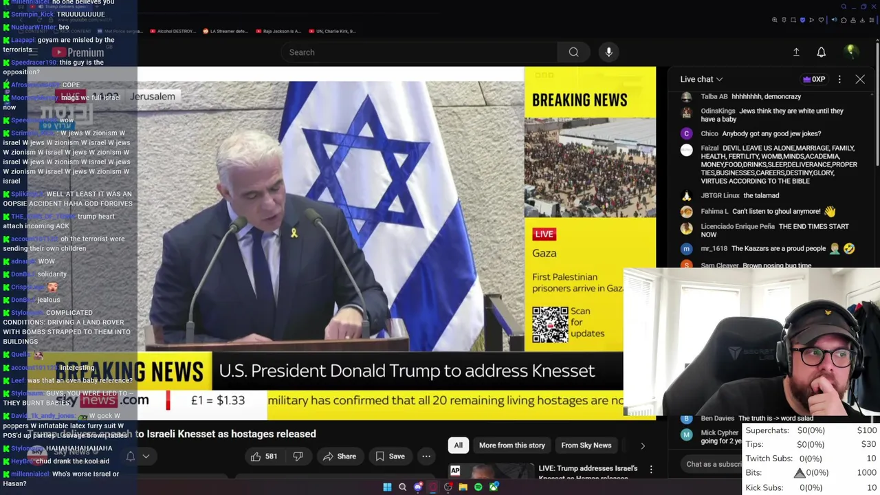Open the browser extensions cube icon
880x495 pixels.
click(x=844, y=20)
